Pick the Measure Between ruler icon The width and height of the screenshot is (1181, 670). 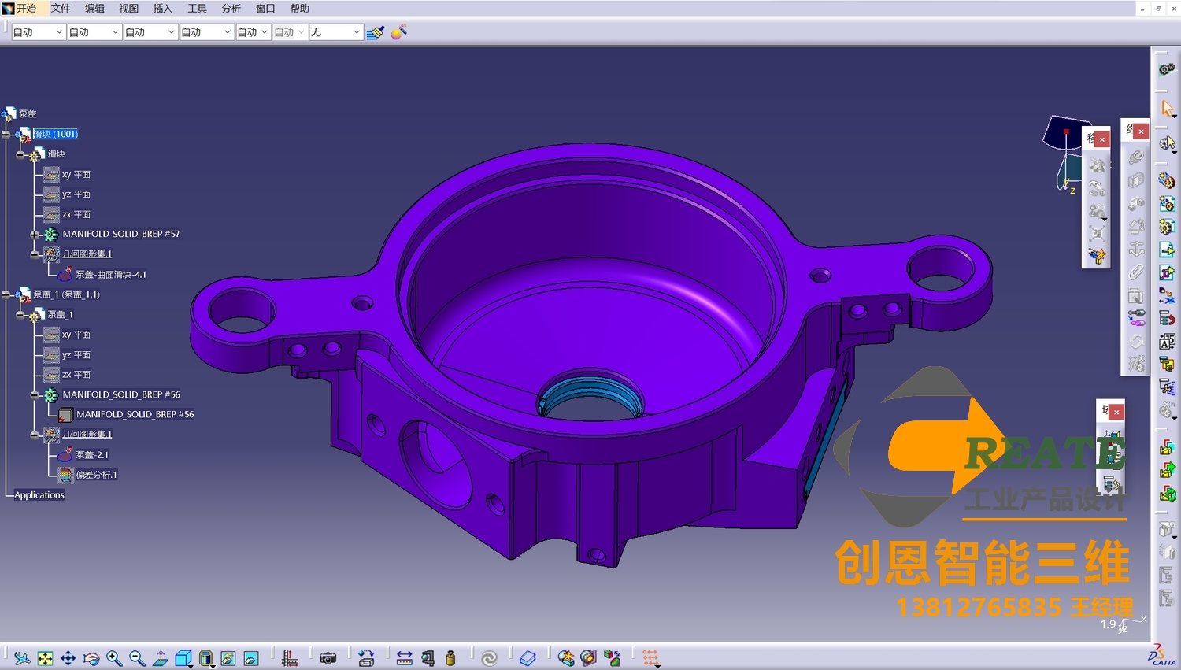coord(404,658)
